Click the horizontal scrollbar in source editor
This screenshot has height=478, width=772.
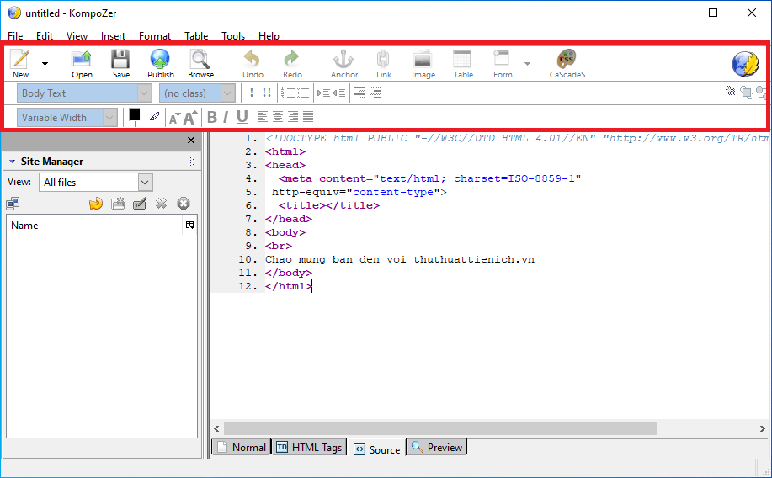(x=439, y=429)
